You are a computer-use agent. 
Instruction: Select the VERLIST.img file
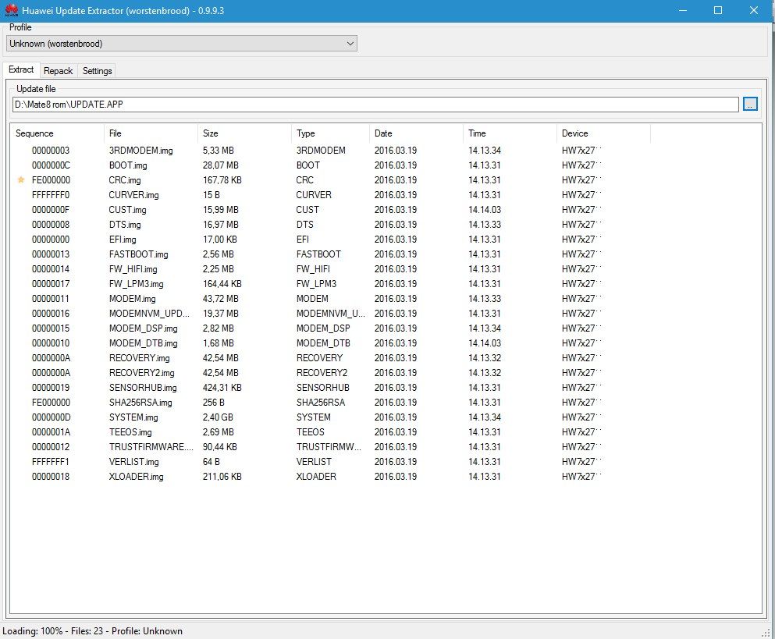click(133, 462)
